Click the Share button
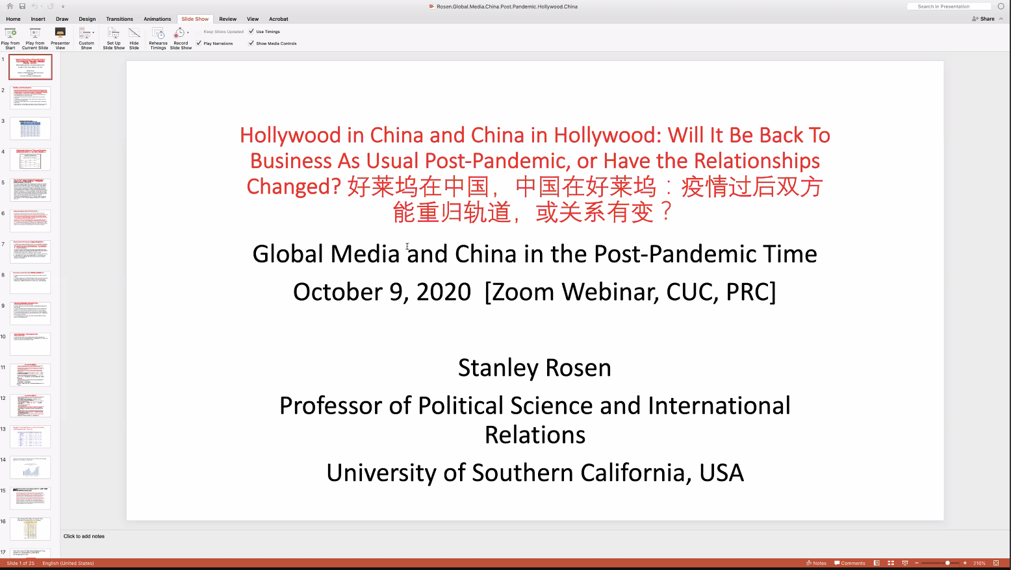The image size is (1011, 570). pyautogui.click(x=983, y=19)
